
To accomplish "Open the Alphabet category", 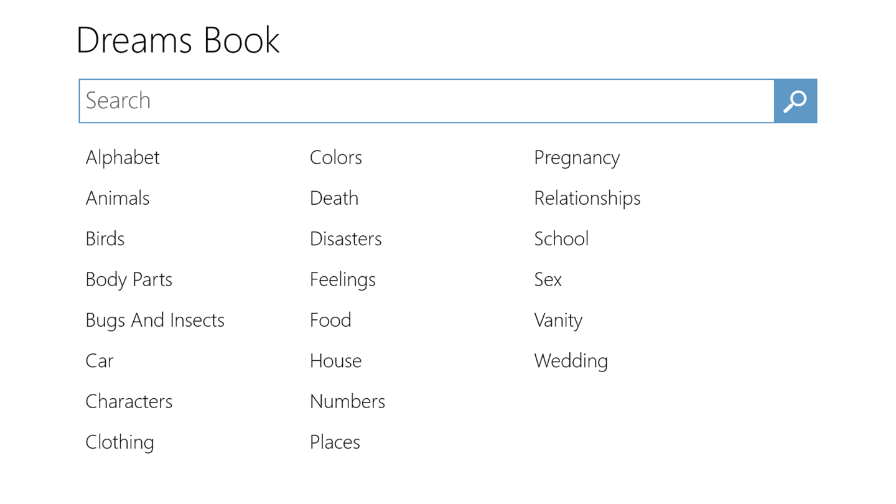I will (123, 157).
